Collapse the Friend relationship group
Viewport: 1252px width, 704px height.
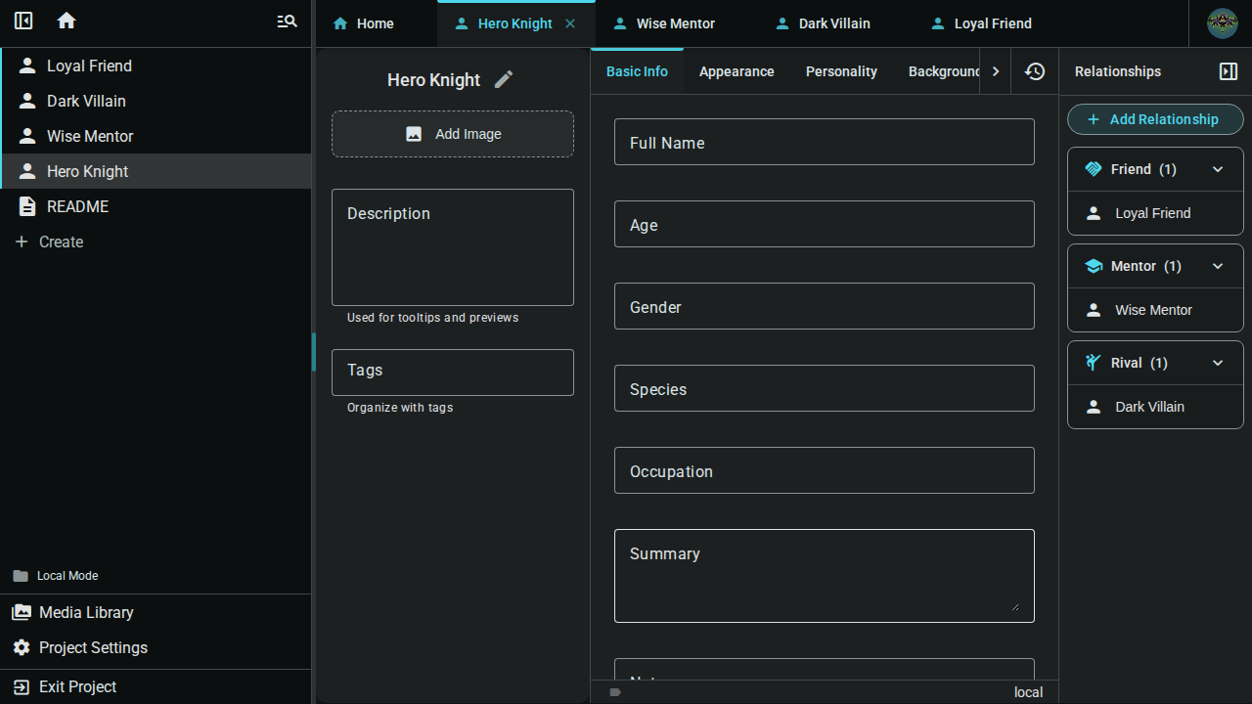click(x=1218, y=169)
